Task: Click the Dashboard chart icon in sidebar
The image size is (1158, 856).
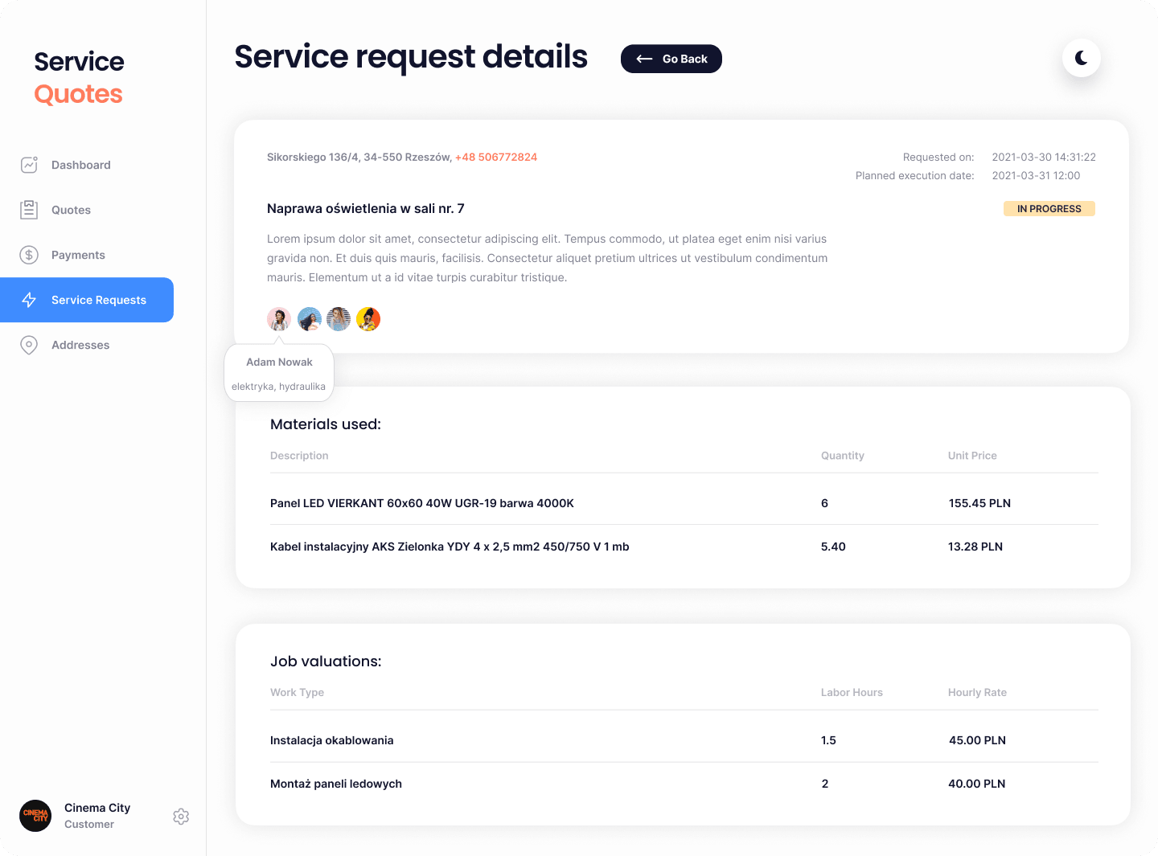Action: [30, 165]
